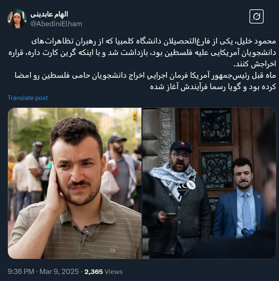279x281 pixels.
Task: Open Elham Abedini's profile avatar
Action: [x=17, y=19]
